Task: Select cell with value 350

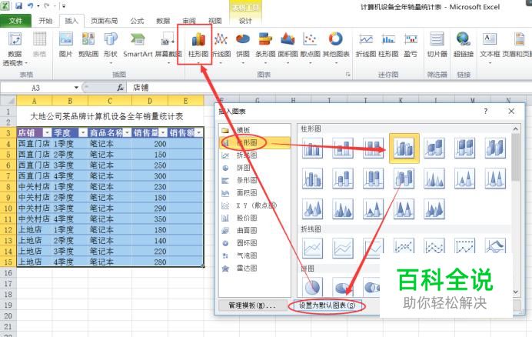Action: point(150,219)
